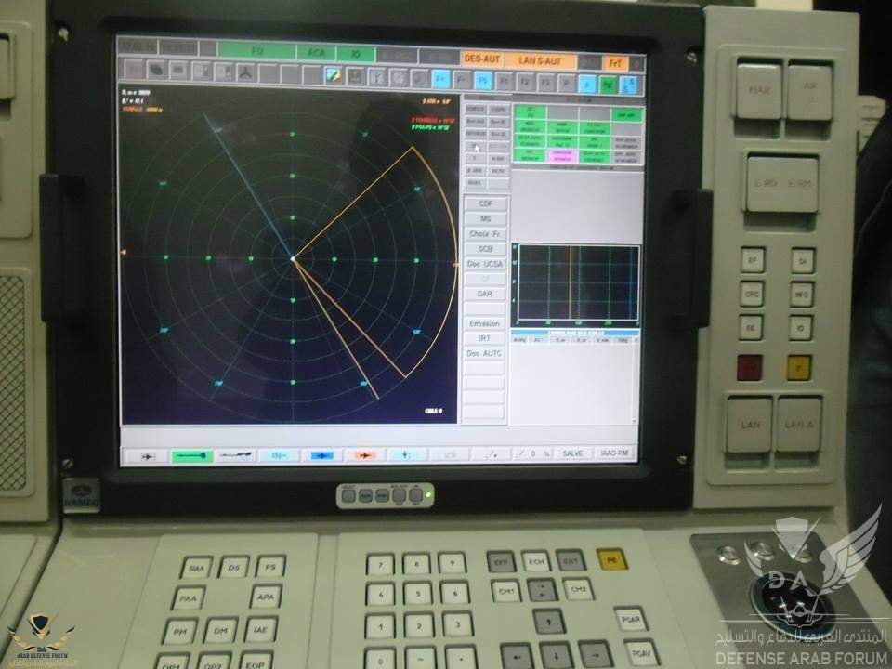Image resolution: width=892 pixels, height=669 pixels.
Task: Toggle the orange LAN S-AUT mode indicator
Action: click(540, 60)
